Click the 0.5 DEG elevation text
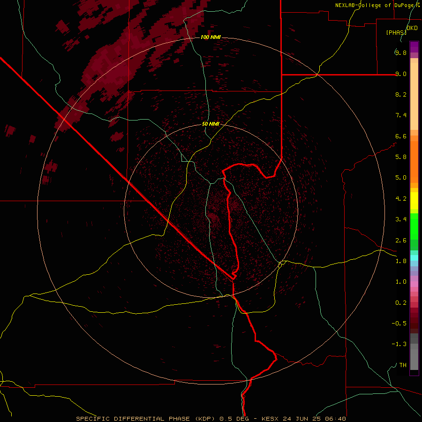The width and height of the screenshot is (422, 422). pyautogui.click(x=235, y=419)
